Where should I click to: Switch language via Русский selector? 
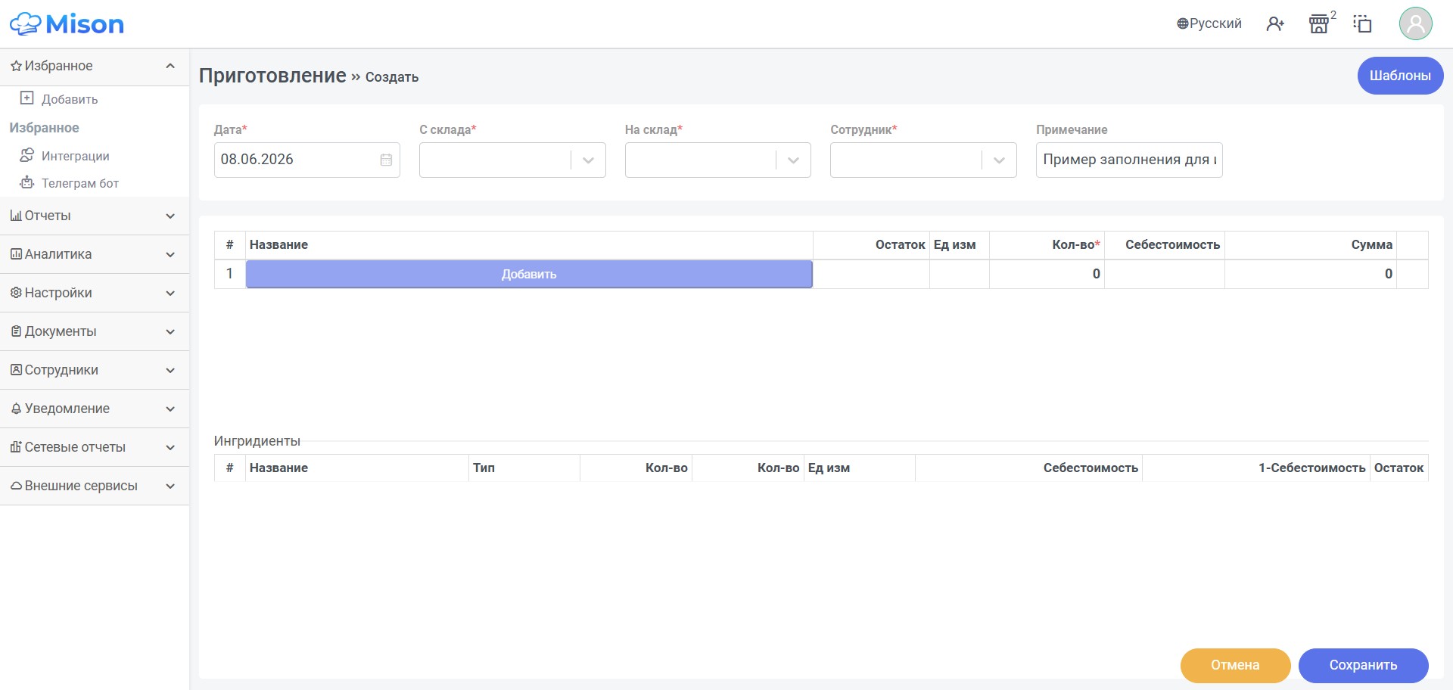point(1209,23)
